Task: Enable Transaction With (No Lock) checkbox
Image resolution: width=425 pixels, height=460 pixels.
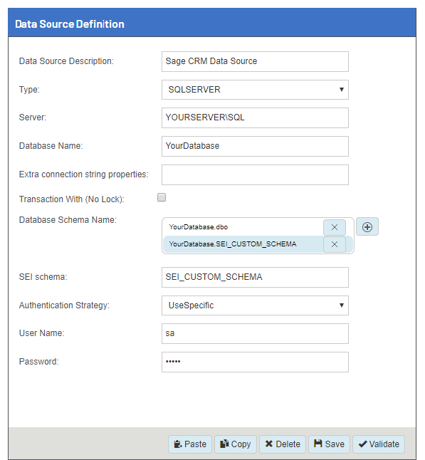Action: tap(162, 197)
